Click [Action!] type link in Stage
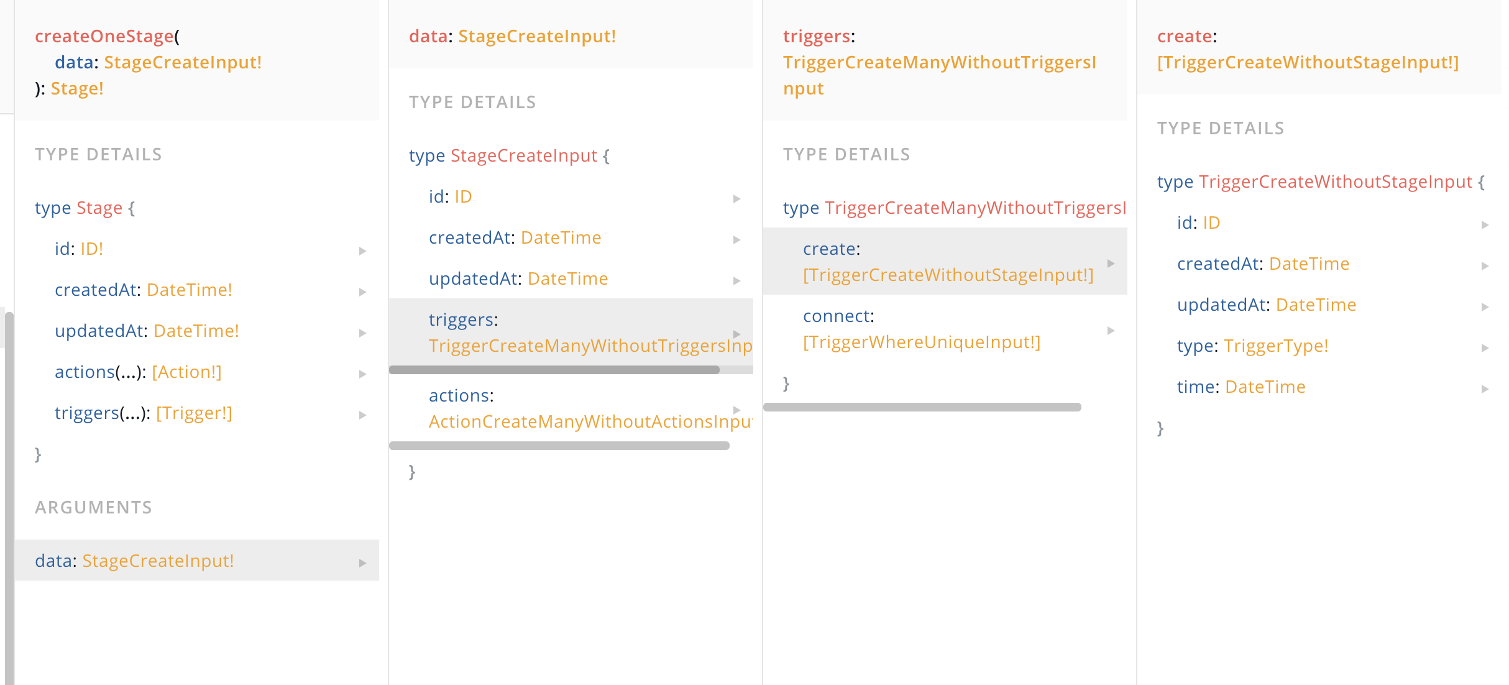The image size is (1509, 685). coord(186,372)
